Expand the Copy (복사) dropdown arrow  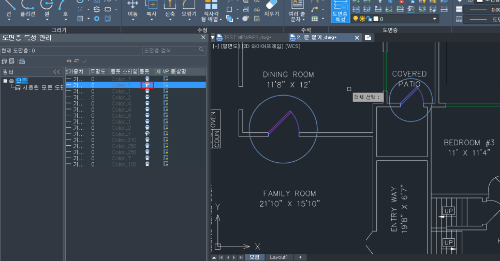tap(152, 20)
